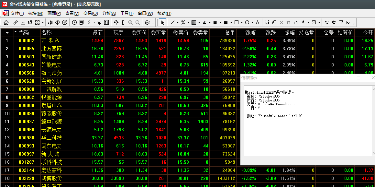Open the 帮助(H) menu
This screenshot has height=187, width=375.
pyautogui.click(x=164, y=13)
